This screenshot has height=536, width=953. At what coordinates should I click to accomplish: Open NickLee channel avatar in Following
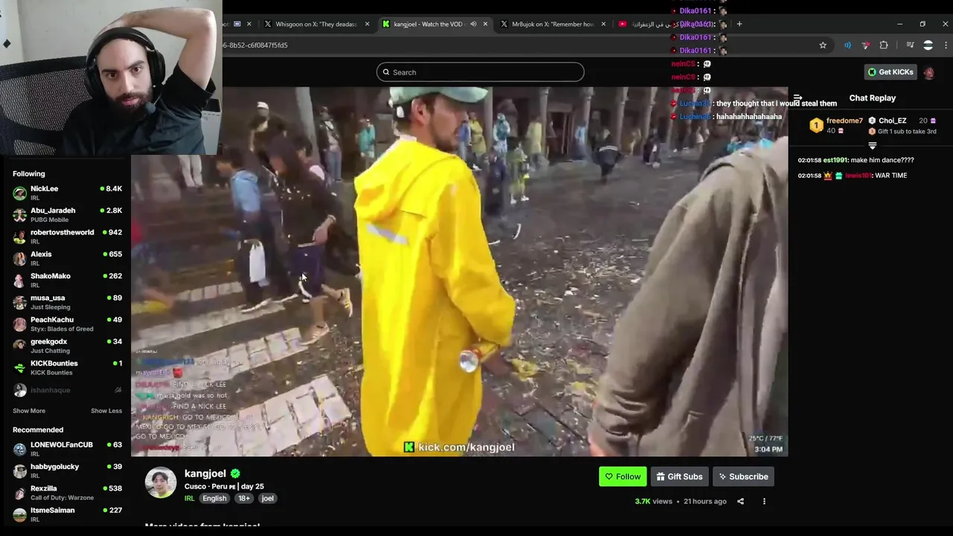click(x=20, y=194)
